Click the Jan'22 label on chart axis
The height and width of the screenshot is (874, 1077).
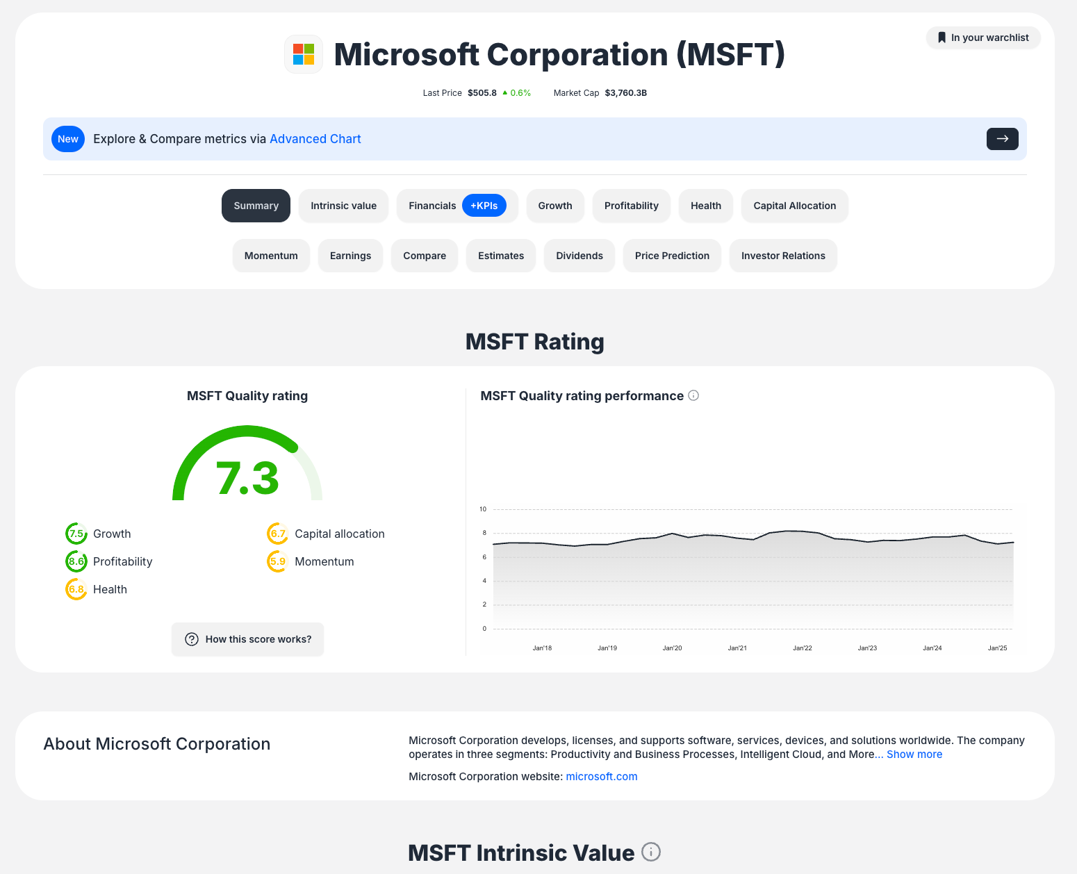click(x=803, y=648)
